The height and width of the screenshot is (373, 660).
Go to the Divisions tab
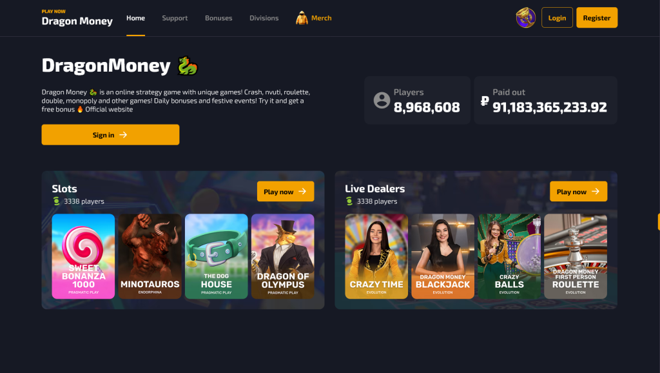(264, 18)
